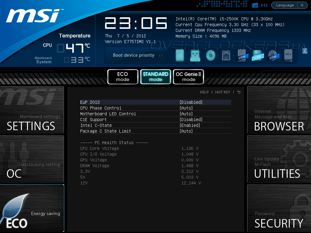Select the EuP 2013 row label

pos(90,102)
